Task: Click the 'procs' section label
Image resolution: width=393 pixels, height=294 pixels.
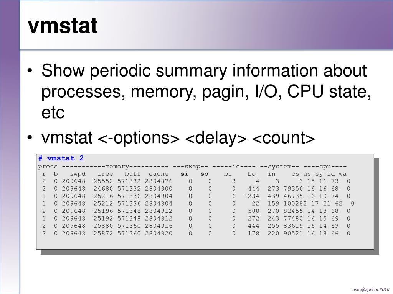Action: click(x=48, y=167)
